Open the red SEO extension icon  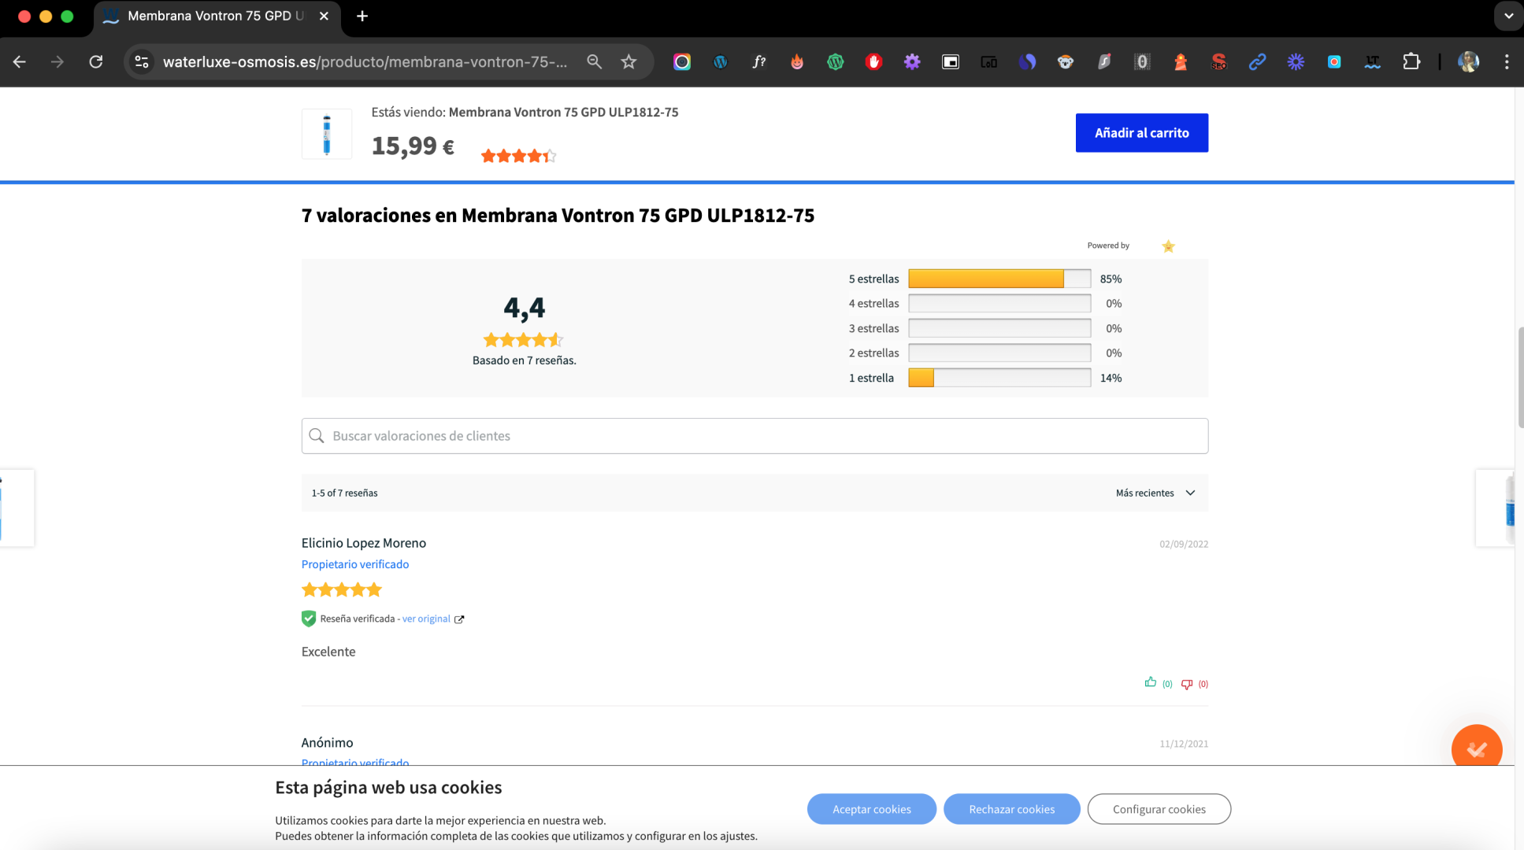coord(1219,61)
